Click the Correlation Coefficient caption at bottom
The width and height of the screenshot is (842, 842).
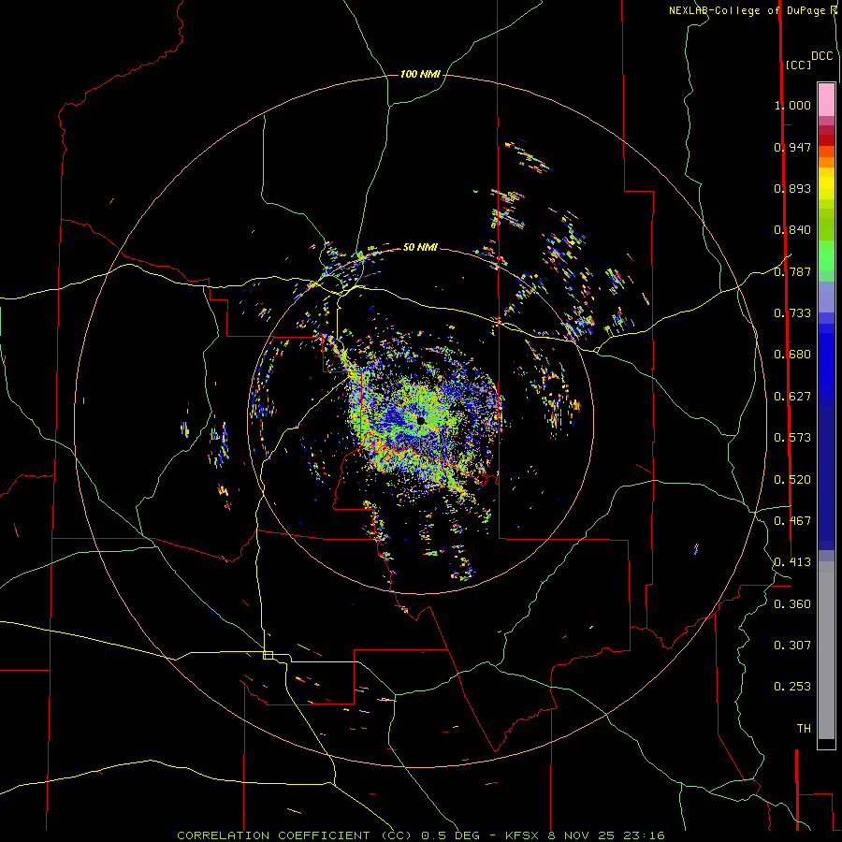pyautogui.click(x=420, y=835)
